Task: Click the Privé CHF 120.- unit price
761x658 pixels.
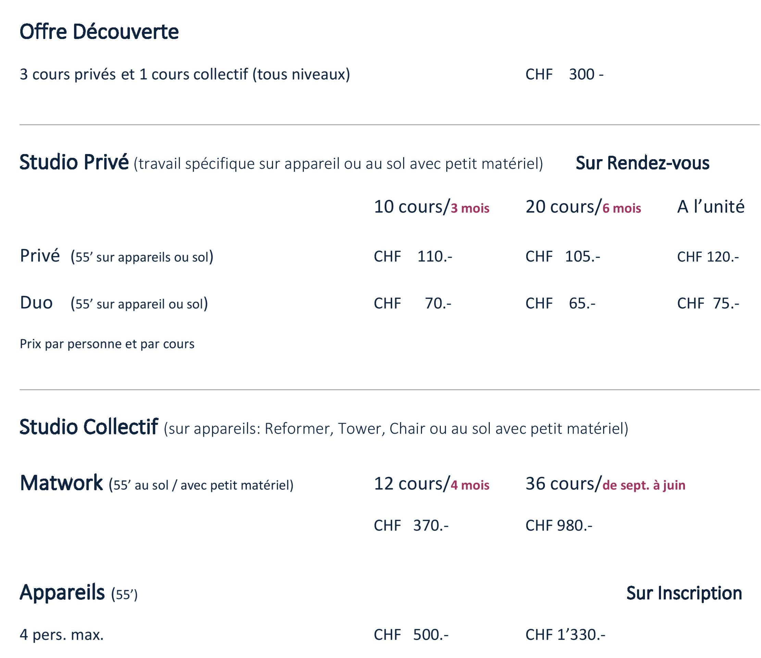Action: coord(708,257)
